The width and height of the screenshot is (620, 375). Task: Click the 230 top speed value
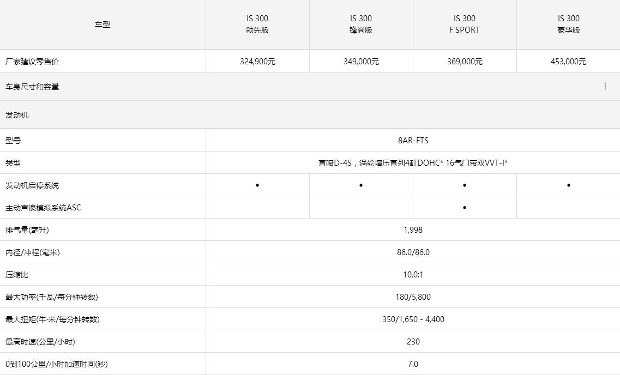coord(413,342)
